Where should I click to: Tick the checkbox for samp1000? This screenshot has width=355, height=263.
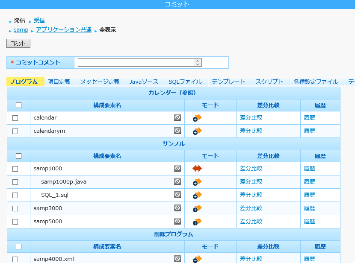[x=15, y=169]
